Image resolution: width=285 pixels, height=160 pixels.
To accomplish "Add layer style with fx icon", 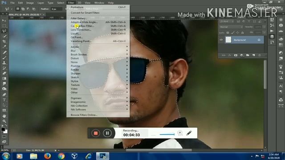I will point(230,55).
